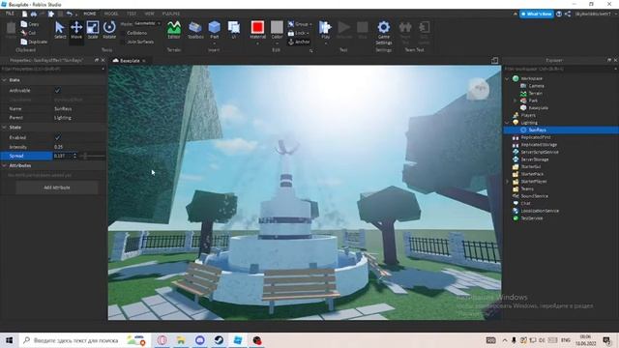Viewport: 619px width, 348px height.
Task: Select the Select tool in Tools group
Action: tap(60, 30)
